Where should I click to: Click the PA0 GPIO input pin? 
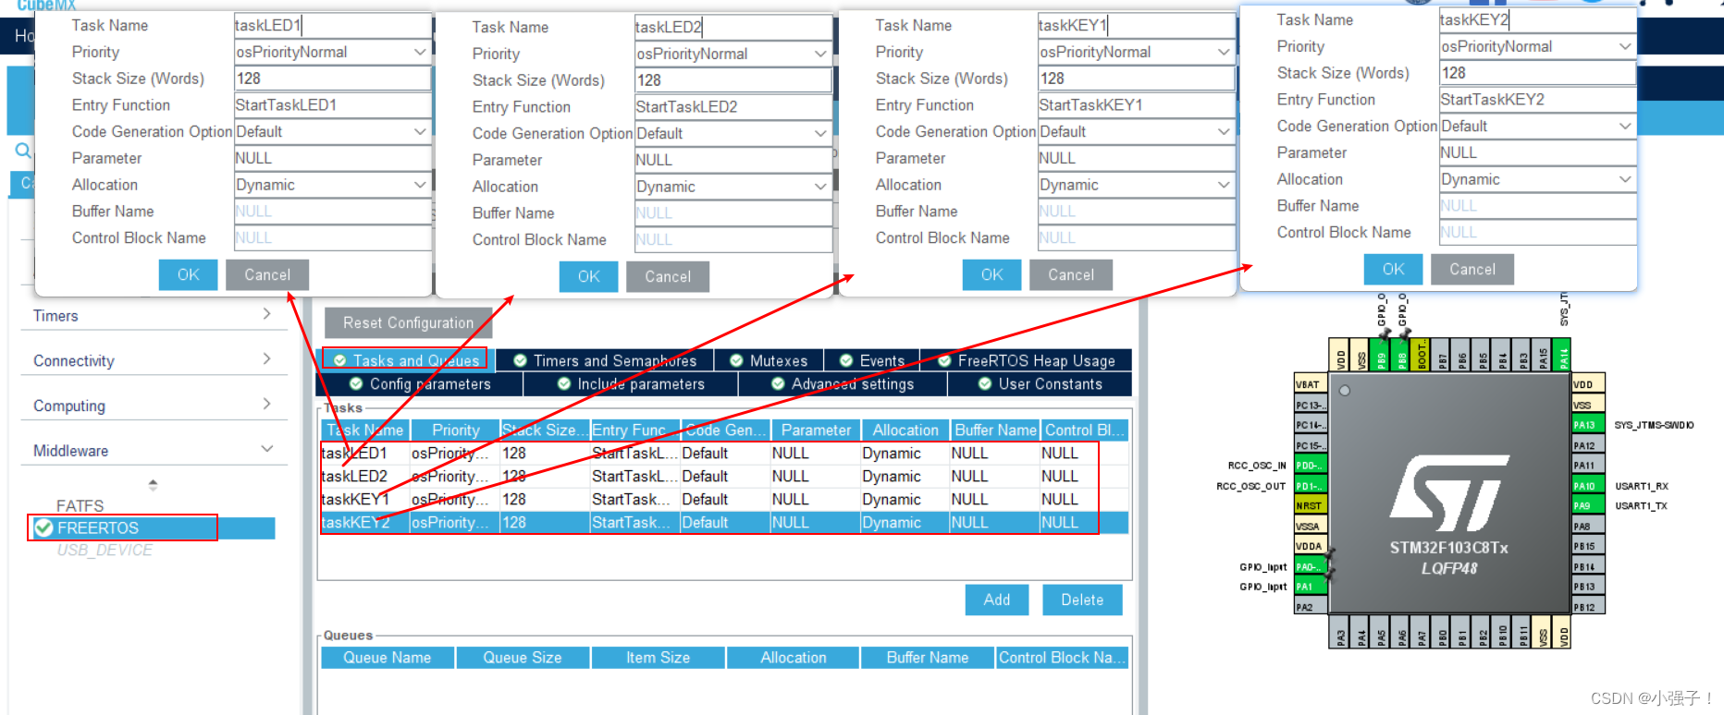[x=1310, y=566]
